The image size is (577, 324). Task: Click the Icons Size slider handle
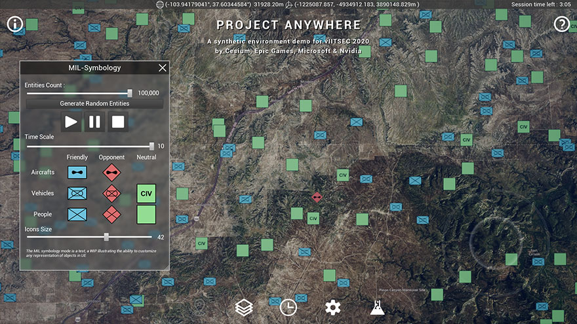[106, 237]
